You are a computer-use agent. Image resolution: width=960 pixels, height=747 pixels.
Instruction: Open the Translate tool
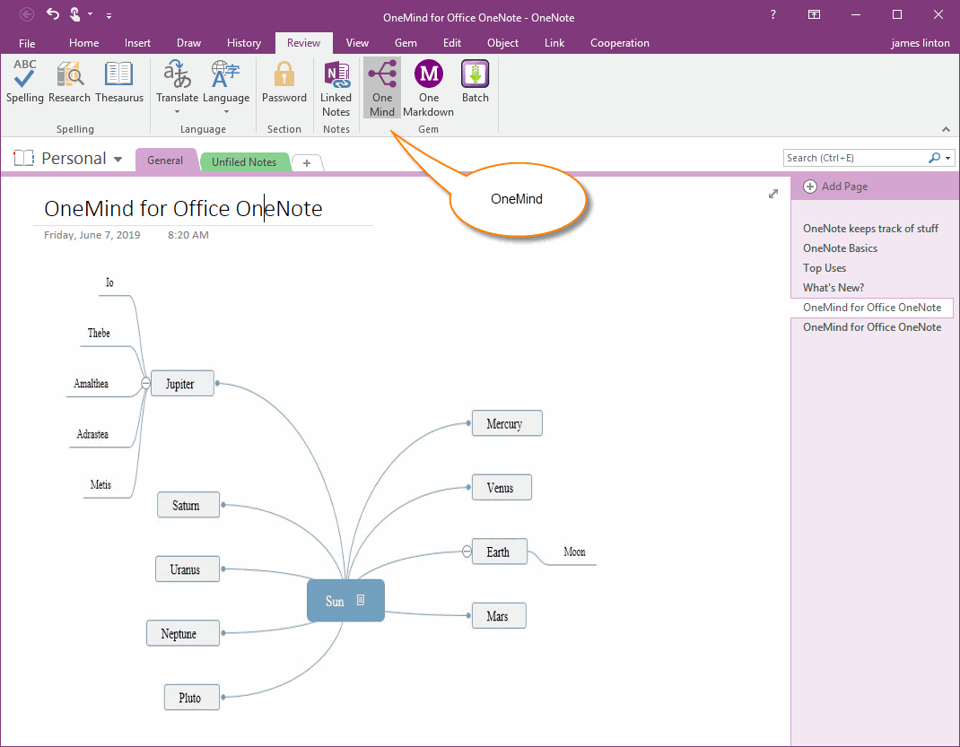coord(177,86)
